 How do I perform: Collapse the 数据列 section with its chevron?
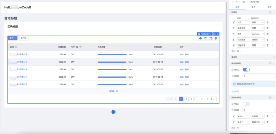pos(274,12)
